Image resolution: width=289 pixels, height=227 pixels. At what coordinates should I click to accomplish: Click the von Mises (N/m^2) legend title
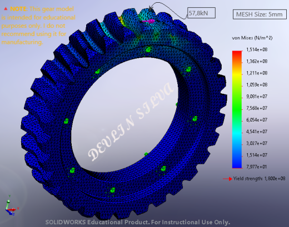tap(252, 38)
